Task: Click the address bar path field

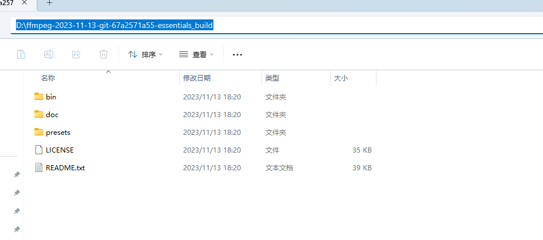Action: click(x=277, y=25)
